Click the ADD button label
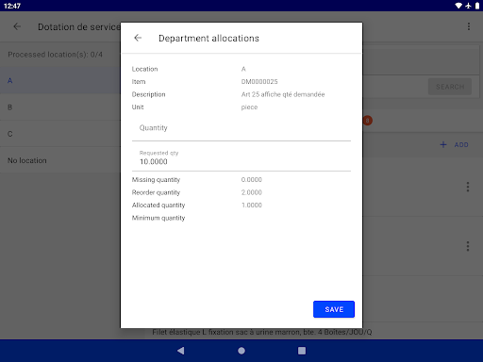This screenshot has width=483, height=362. [461, 145]
